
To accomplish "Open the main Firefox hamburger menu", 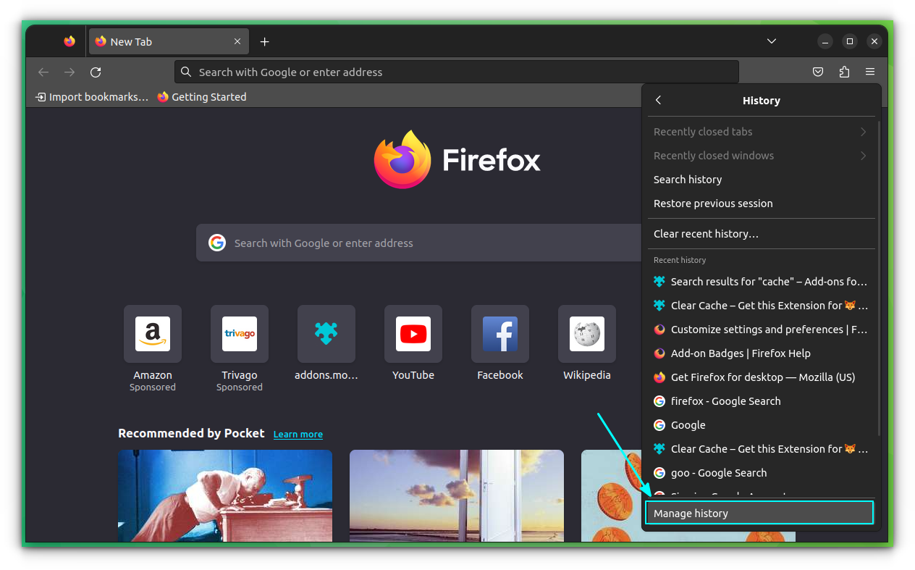I will (x=869, y=72).
